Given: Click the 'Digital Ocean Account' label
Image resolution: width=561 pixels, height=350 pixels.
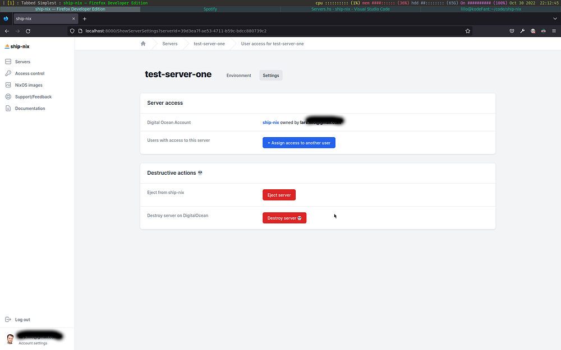Looking at the screenshot, I should click(x=169, y=123).
